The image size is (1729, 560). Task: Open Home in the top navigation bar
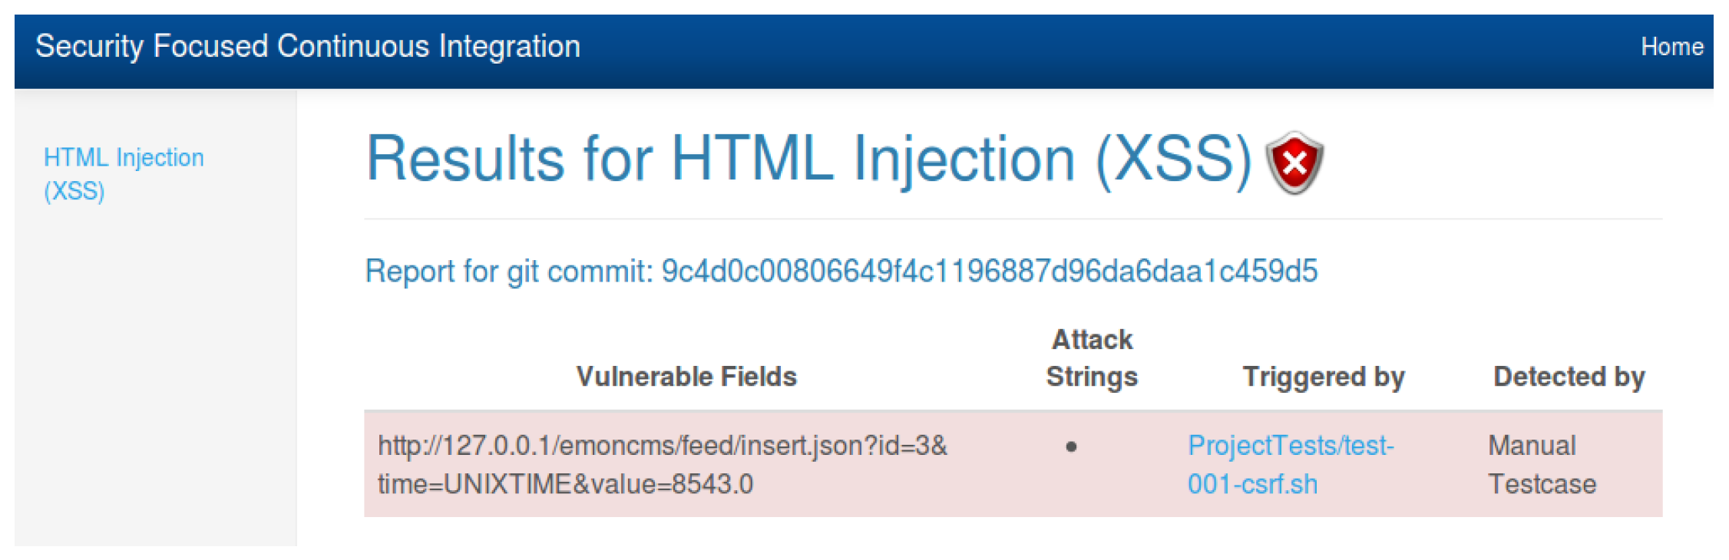click(x=1671, y=47)
